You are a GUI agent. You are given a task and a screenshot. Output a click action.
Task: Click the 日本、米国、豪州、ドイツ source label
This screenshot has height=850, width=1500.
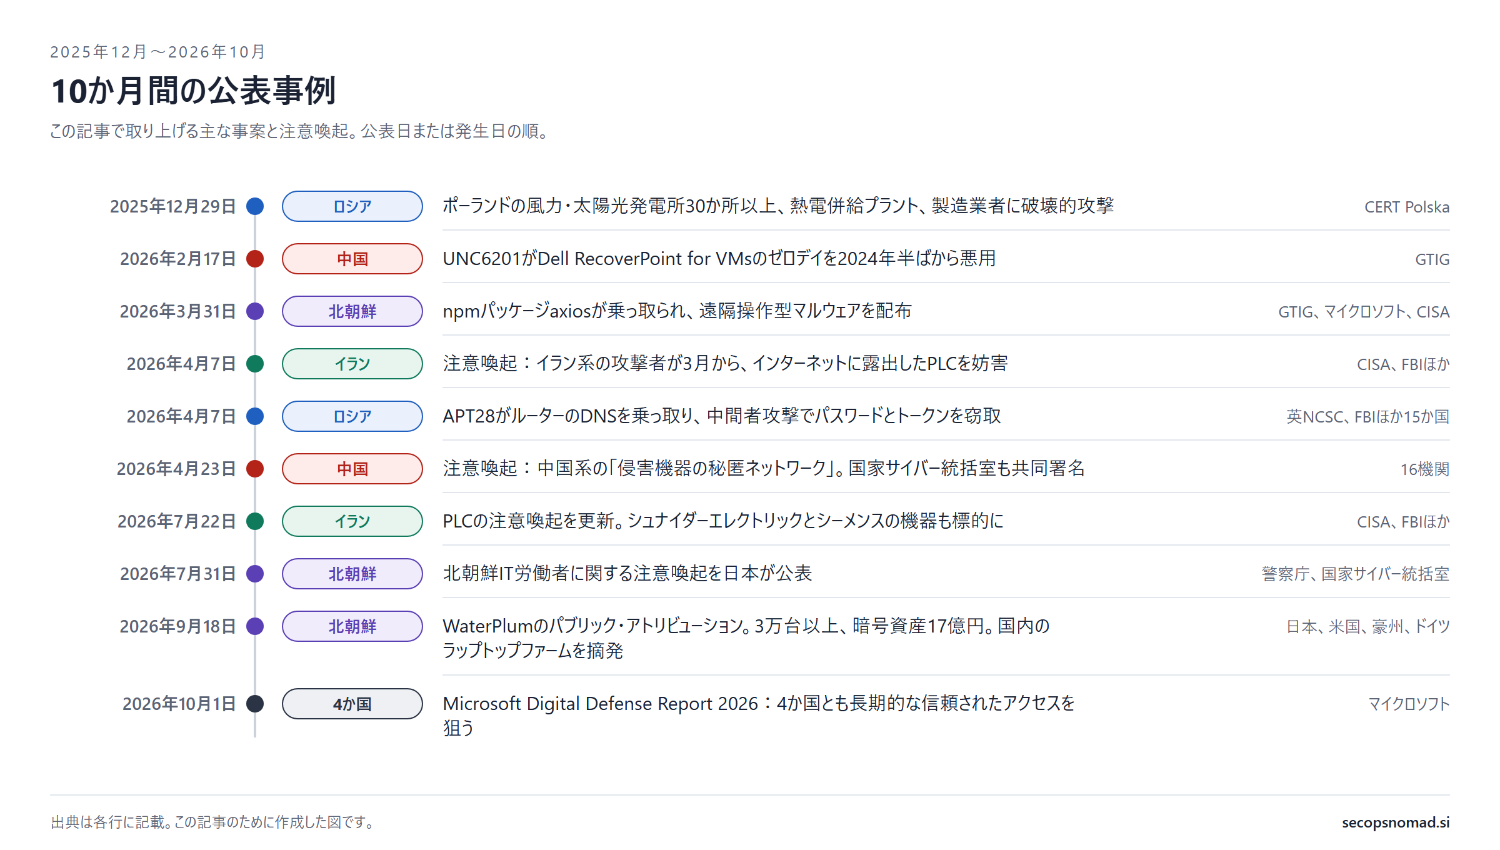click(x=1368, y=627)
